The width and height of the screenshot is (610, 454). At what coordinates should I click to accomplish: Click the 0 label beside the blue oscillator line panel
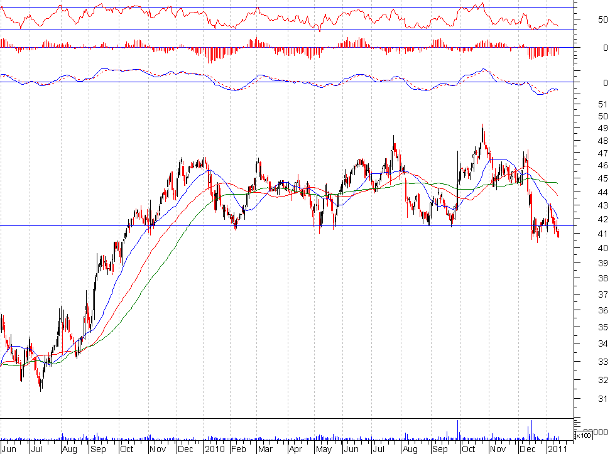[606, 83]
